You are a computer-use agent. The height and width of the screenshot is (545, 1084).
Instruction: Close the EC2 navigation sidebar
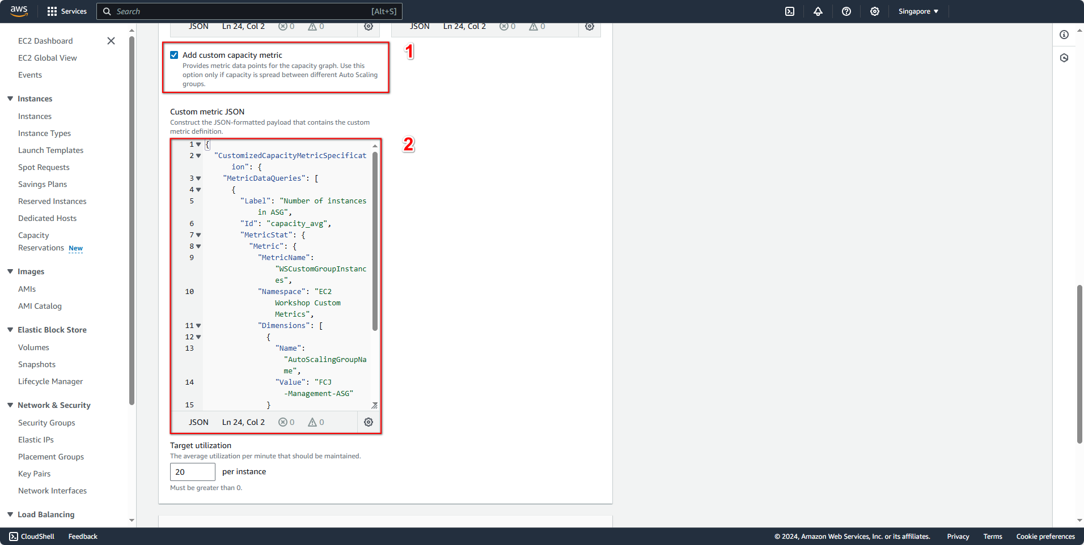(x=111, y=41)
